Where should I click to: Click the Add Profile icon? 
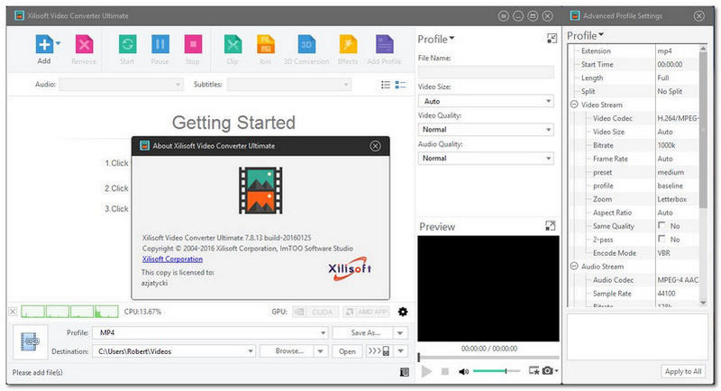385,44
